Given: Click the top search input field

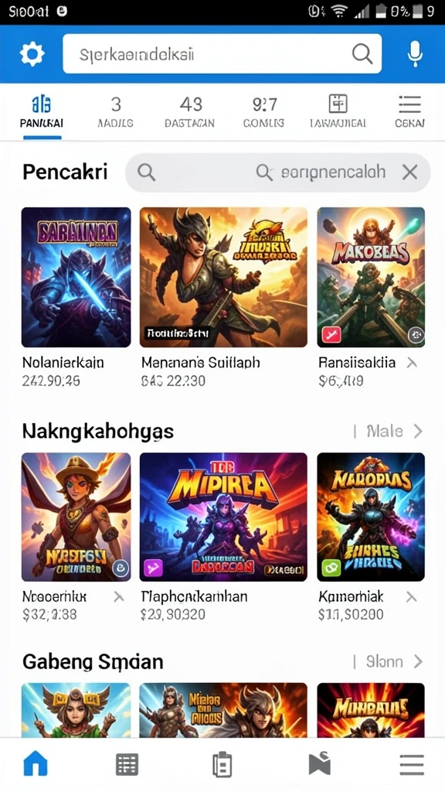Looking at the screenshot, I should point(222,53).
